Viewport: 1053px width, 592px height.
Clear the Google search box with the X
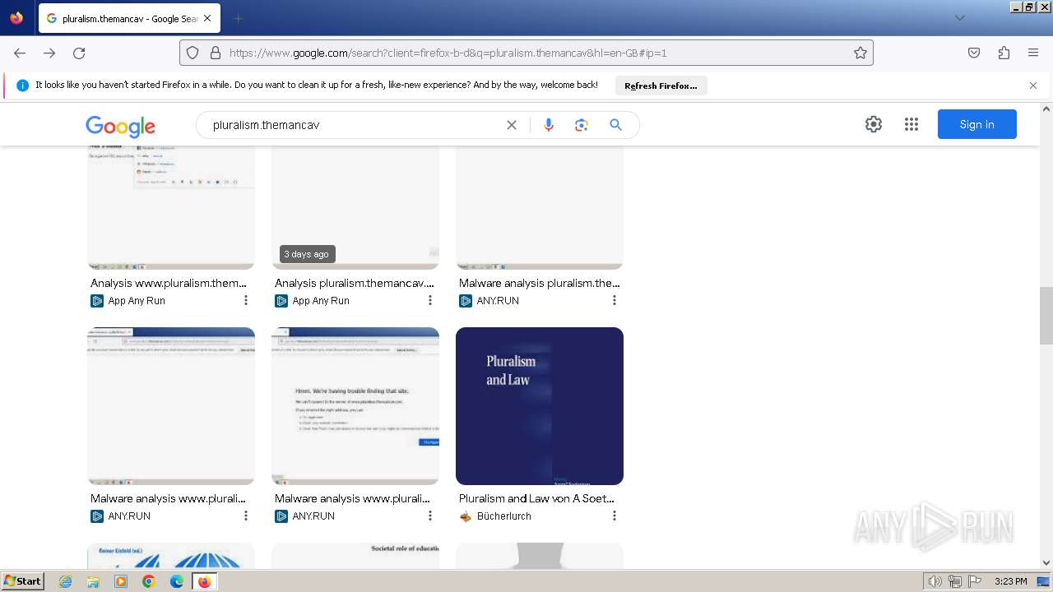(512, 125)
